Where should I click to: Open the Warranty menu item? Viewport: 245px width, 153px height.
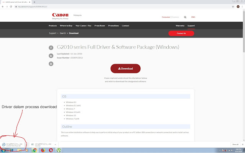click(180, 26)
